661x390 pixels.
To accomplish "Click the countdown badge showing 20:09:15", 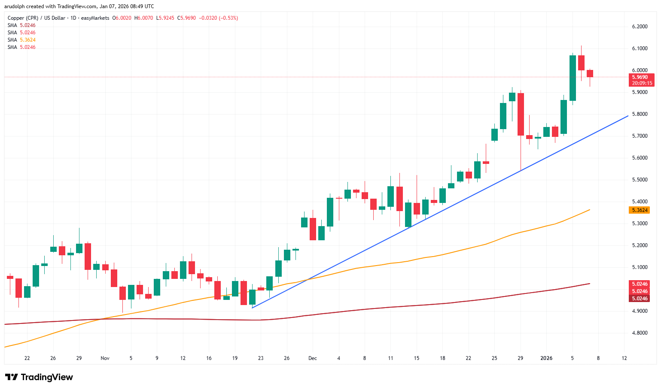I will [x=642, y=82].
